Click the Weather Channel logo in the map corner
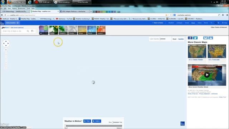 point(182,124)
